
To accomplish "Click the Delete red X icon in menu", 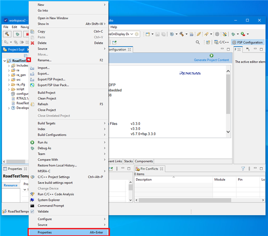I will coord(32,43).
